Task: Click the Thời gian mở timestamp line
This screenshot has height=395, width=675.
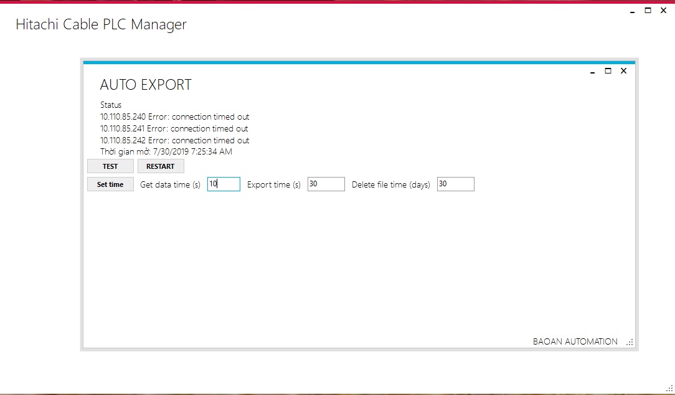Action: [x=166, y=151]
